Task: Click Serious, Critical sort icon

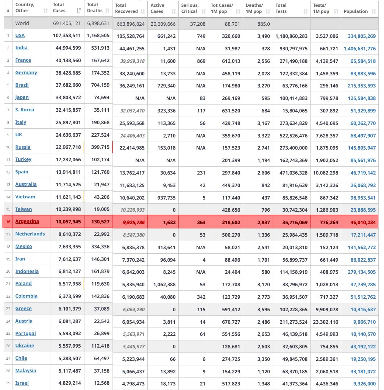Action: pyautogui.click(x=204, y=11)
